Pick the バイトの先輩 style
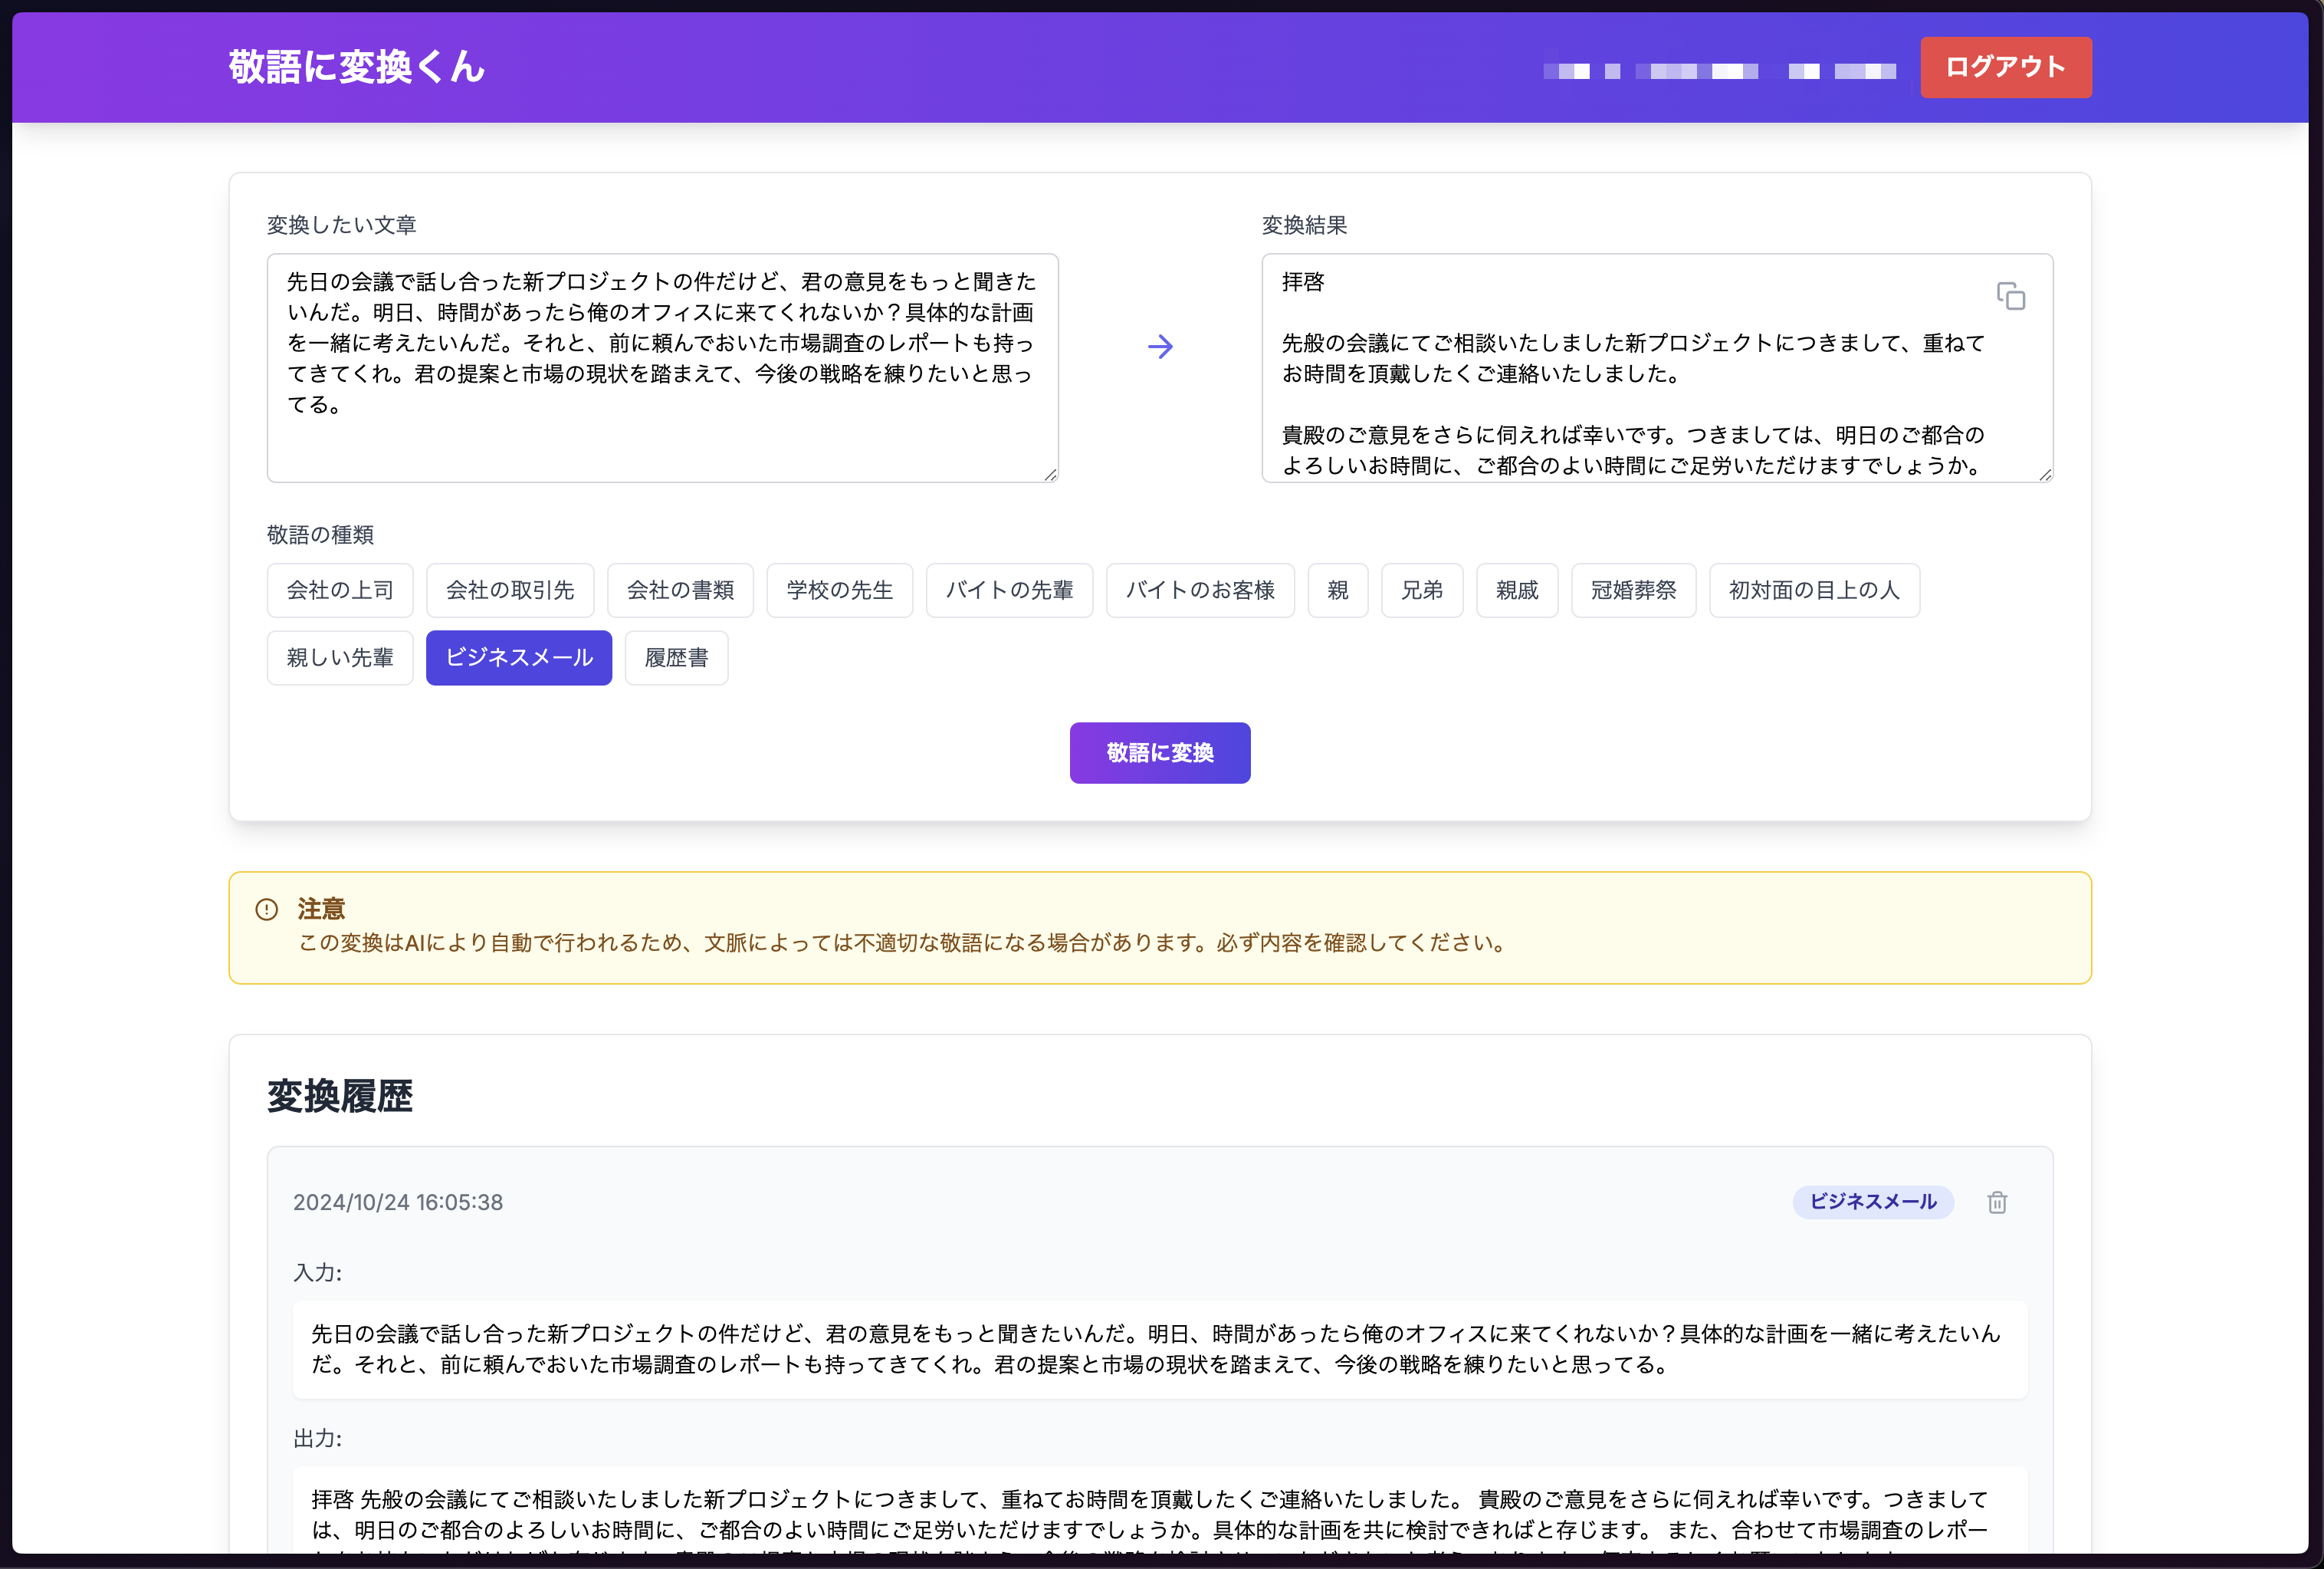The height and width of the screenshot is (1569, 2324). pos(1009,590)
